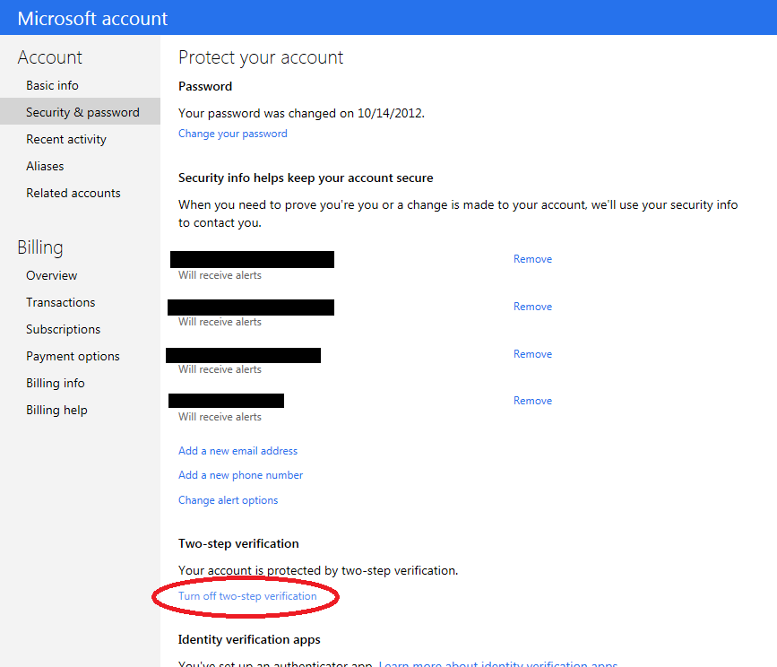
Task: Click Add a new phone number
Action: (x=240, y=475)
